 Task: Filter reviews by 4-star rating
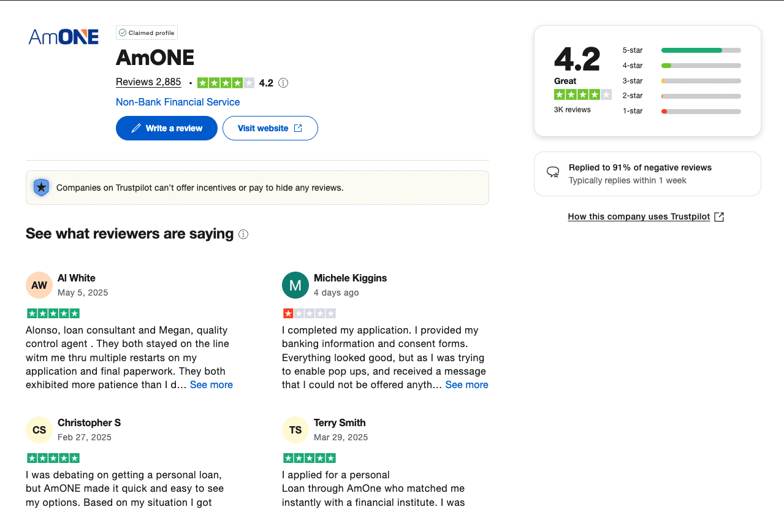coord(681,66)
